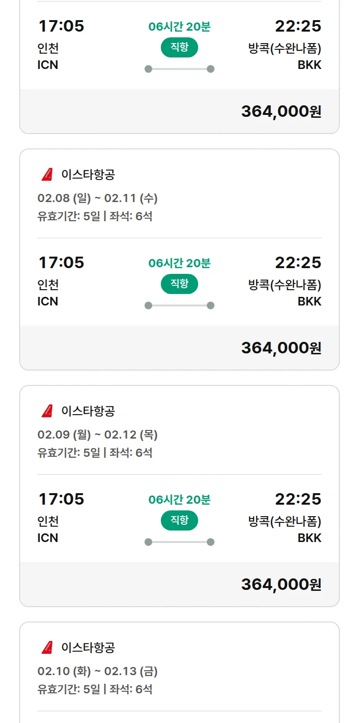The height and width of the screenshot is (723, 359).
Task: Select Eastar Jet logo on 02.10 flight card
Action: 47,648
